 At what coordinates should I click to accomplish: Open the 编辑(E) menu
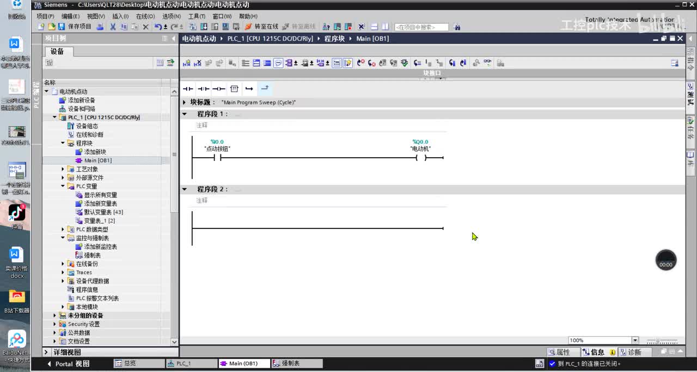click(70, 16)
